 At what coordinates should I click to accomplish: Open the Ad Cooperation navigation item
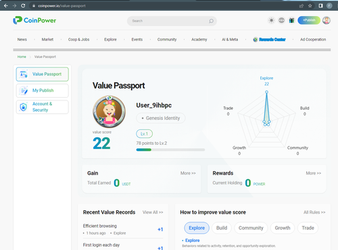pyautogui.click(x=313, y=40)
